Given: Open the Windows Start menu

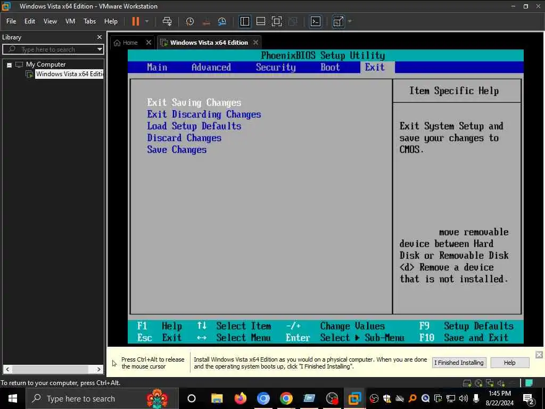Looking at the screenshot, I should pos(13,398).
